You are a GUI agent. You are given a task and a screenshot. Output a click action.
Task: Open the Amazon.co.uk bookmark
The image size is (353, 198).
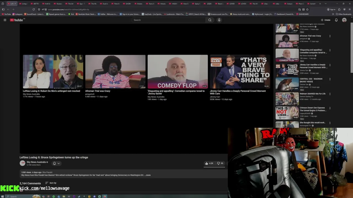pos(218,14)
